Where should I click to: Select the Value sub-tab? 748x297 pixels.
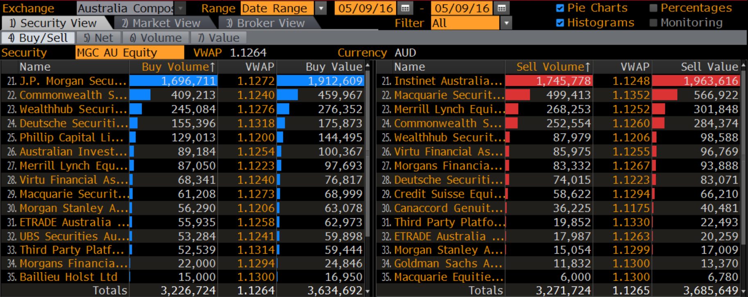[218, 38]
